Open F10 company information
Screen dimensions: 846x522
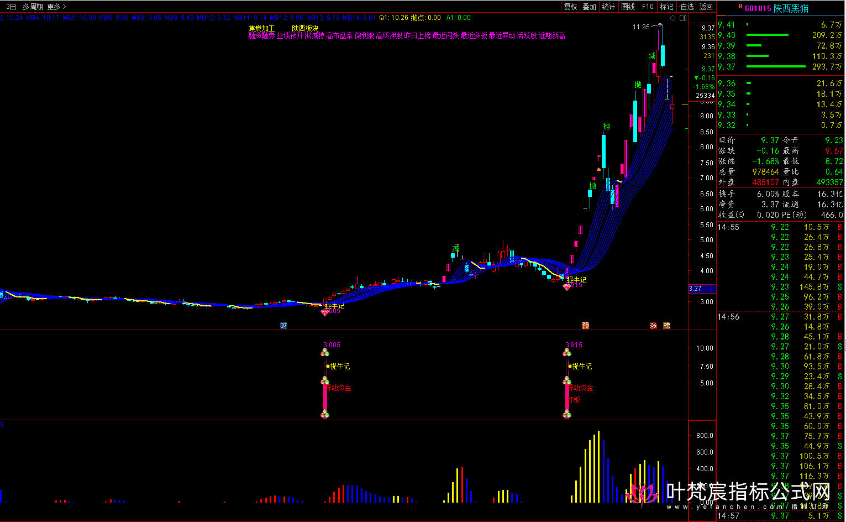coord(648,7)
